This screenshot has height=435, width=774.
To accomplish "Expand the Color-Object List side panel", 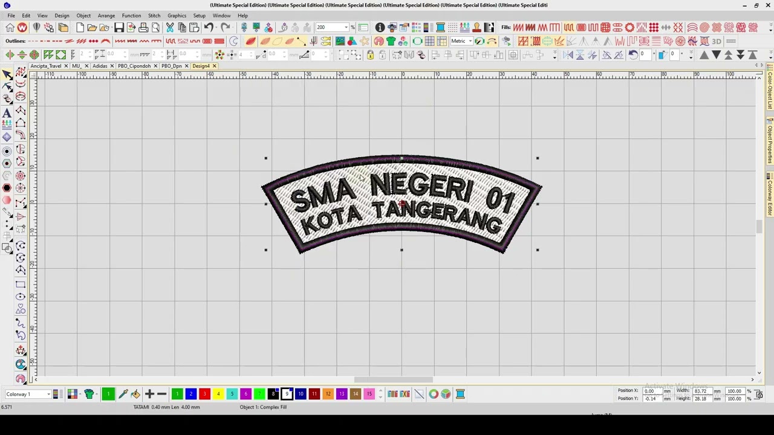I will point(770,91).
